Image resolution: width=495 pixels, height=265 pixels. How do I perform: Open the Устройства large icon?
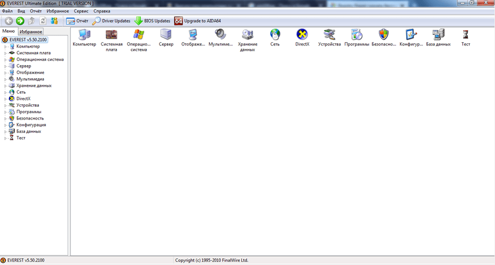329,34
